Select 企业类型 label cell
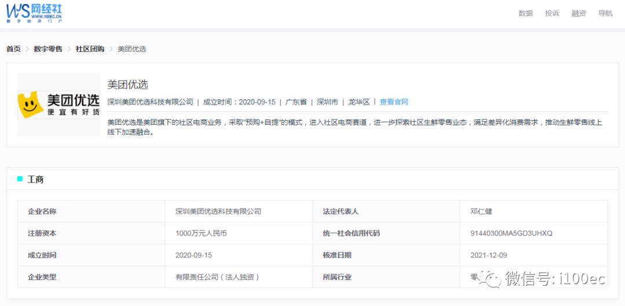The height and width of the screenshot is (306, 625). (91, 277)
